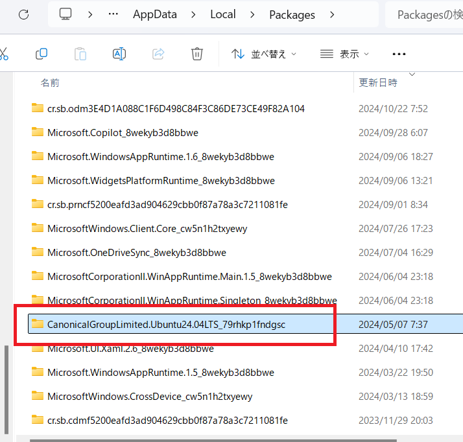Click the Paste clipboard icon
This screenshot has width=463, height=442.
pos(80,54)
